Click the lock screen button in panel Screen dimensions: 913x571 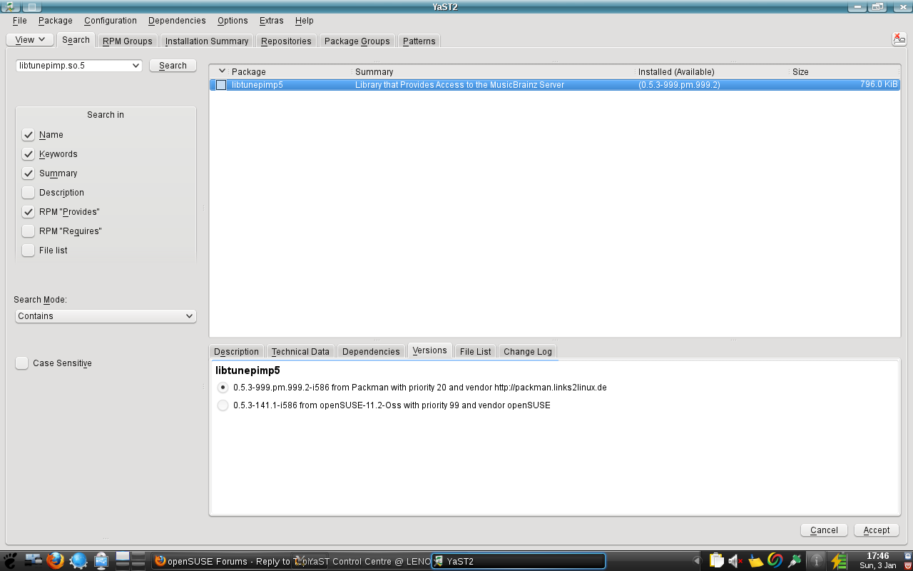pyautogui.click(x=907, y=556)
